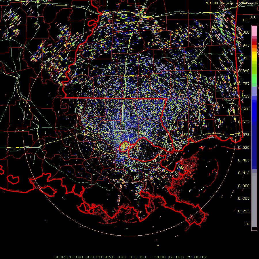Click the 0.840 color scale value

[x=244, y=71]
